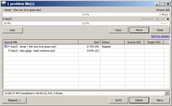Click the Skipped: 1 button
The image size is (172, 106).
click(x=14, y=100)
